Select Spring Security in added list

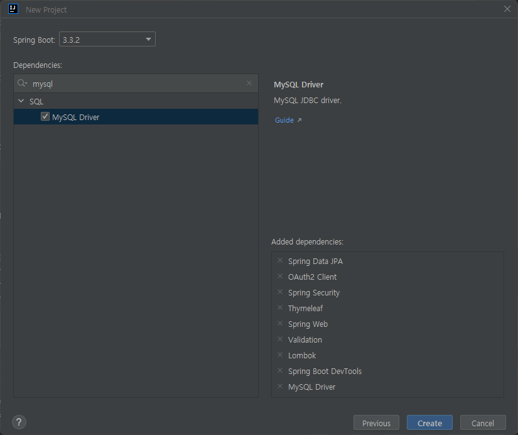[x=314, y=293]
